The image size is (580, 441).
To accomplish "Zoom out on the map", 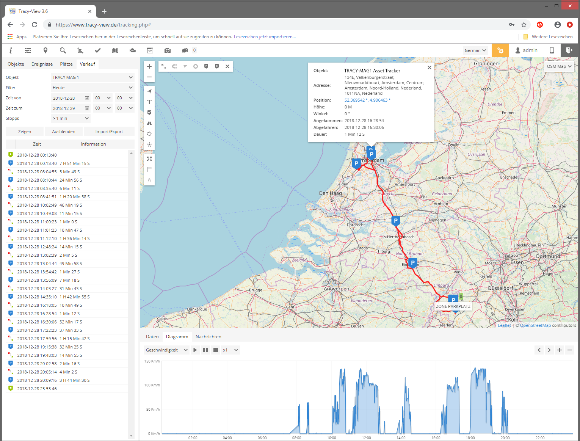I will click(x=149, y=77).
